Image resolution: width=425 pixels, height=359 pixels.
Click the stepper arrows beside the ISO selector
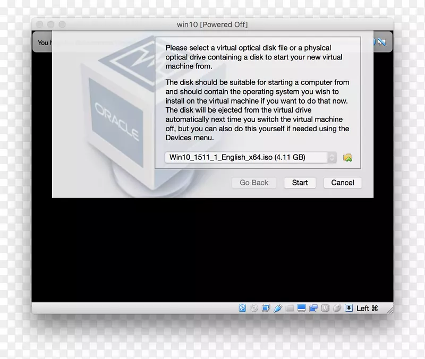click(x=332, y=157)
